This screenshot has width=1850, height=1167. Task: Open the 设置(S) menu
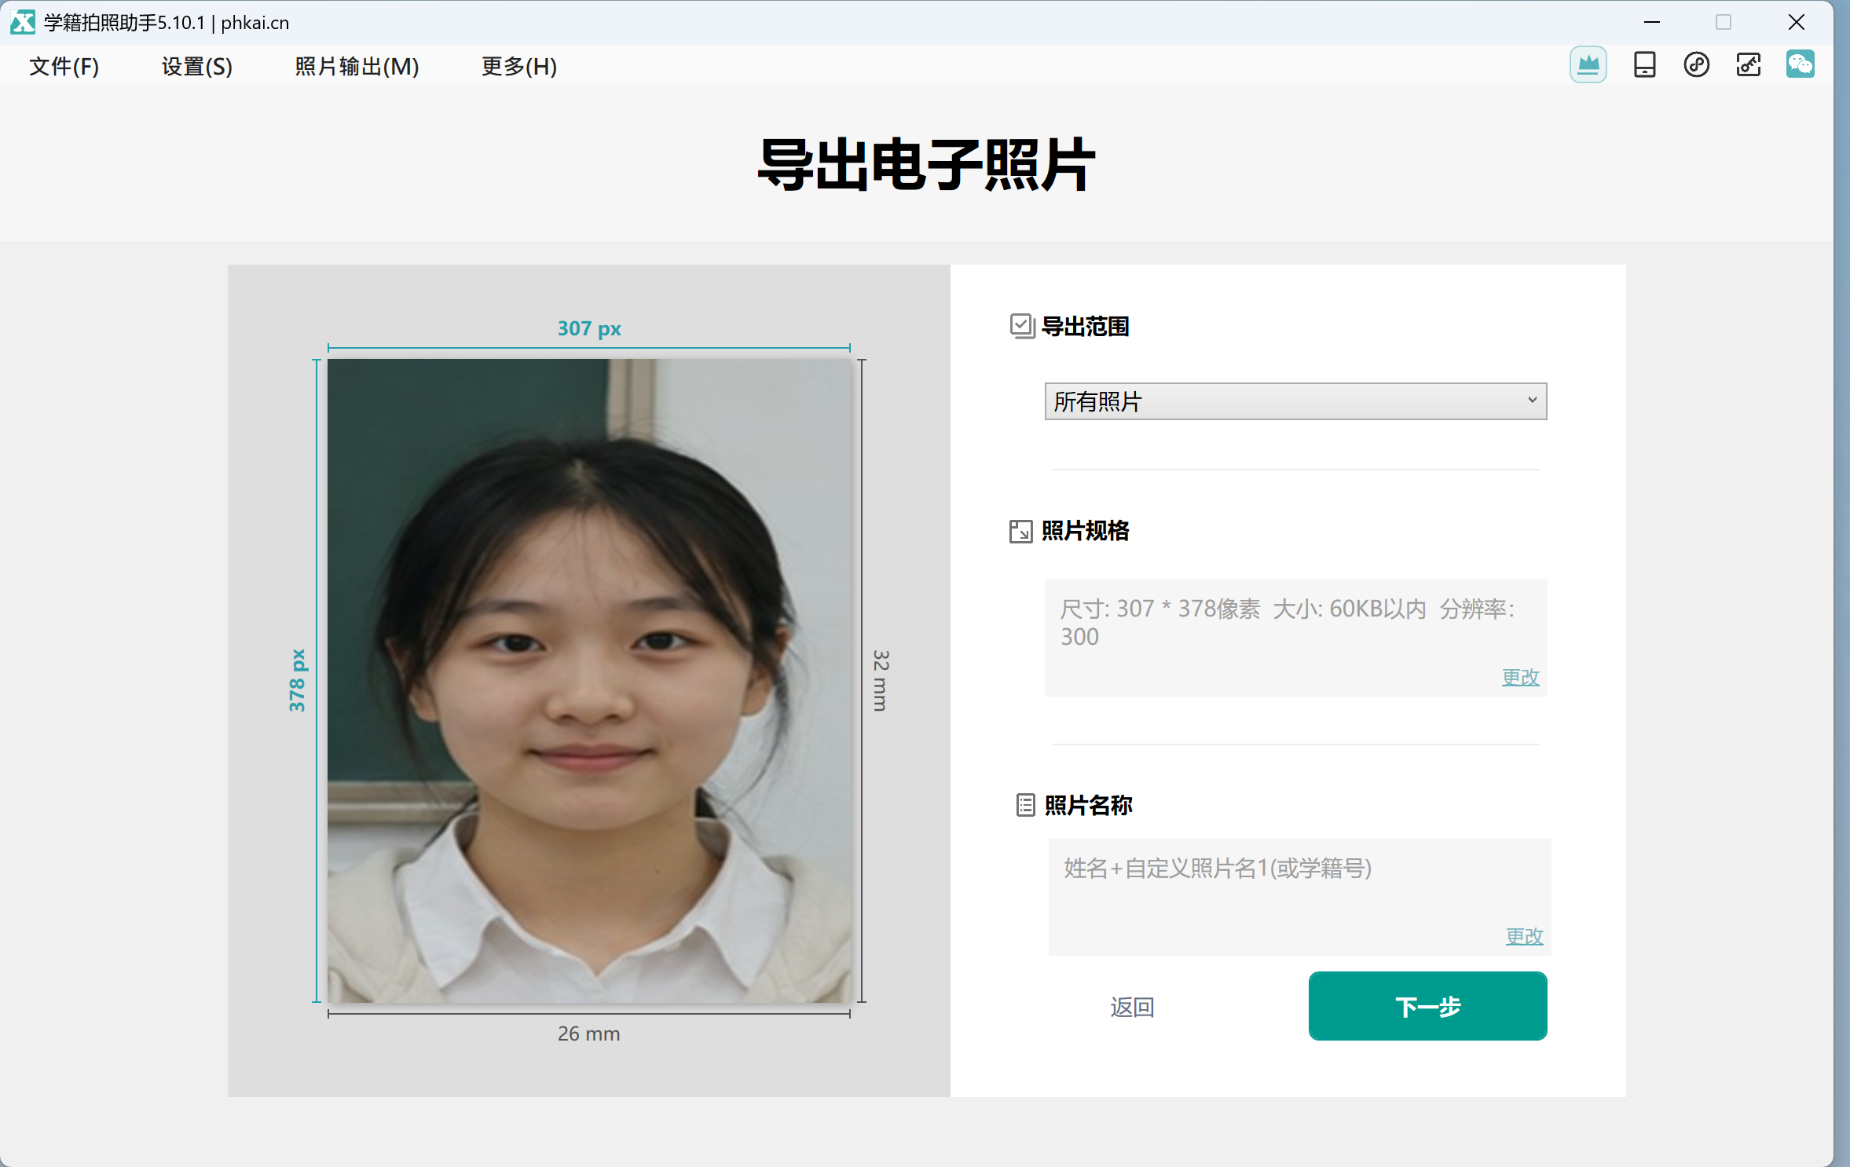pos(196,67)
